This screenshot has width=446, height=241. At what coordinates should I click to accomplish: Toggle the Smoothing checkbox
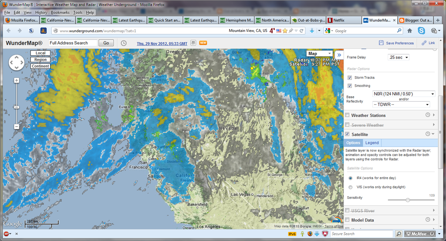pos(350,86)
